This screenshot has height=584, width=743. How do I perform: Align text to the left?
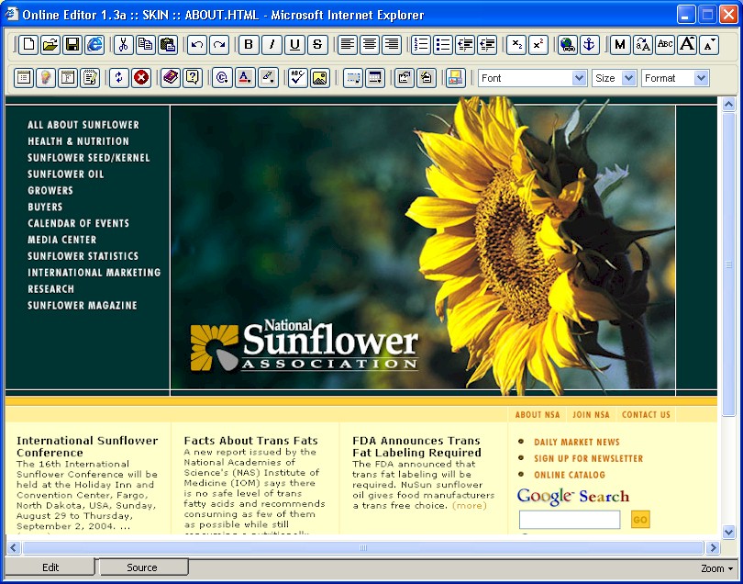pos(348,45)
